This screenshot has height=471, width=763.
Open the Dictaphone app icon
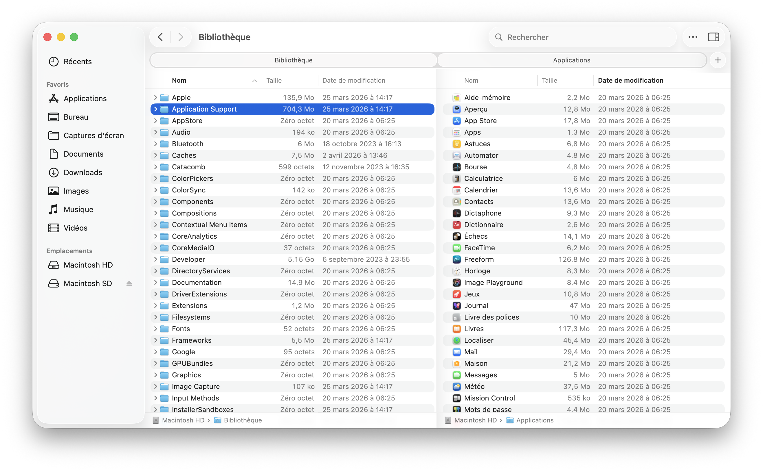click(456, 213)
